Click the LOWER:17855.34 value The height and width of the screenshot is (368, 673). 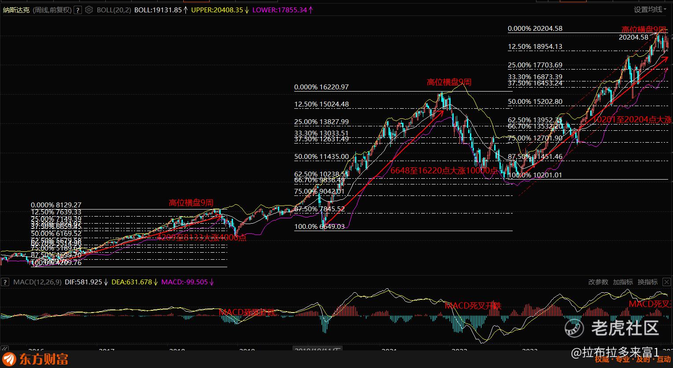click(x=280, y=10)
